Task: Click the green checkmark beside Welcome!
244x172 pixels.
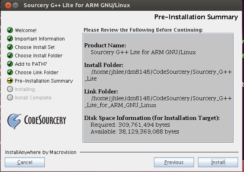Action: click(x=10, y=30)
